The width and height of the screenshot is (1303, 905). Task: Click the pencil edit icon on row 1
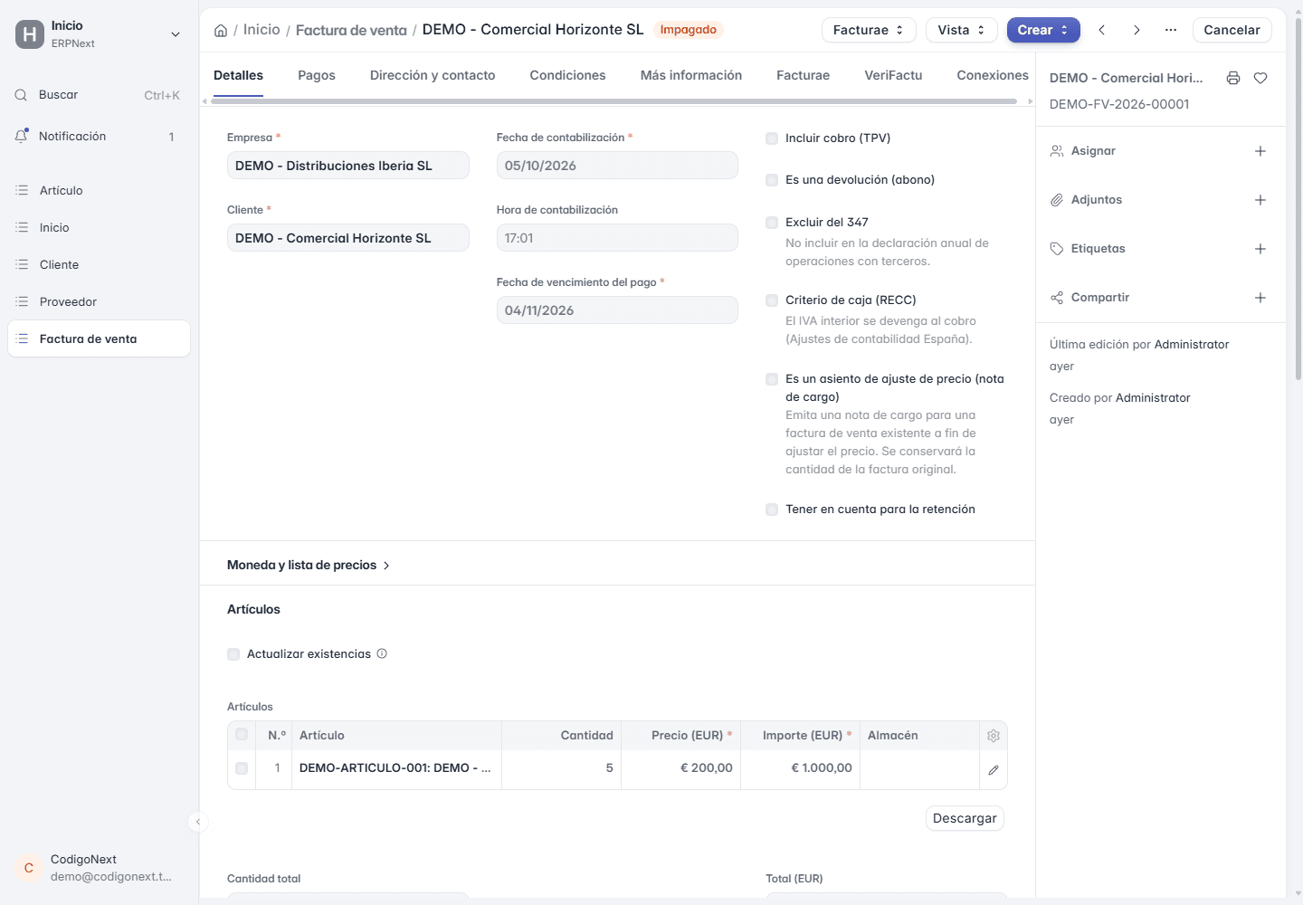pos(994,770)
